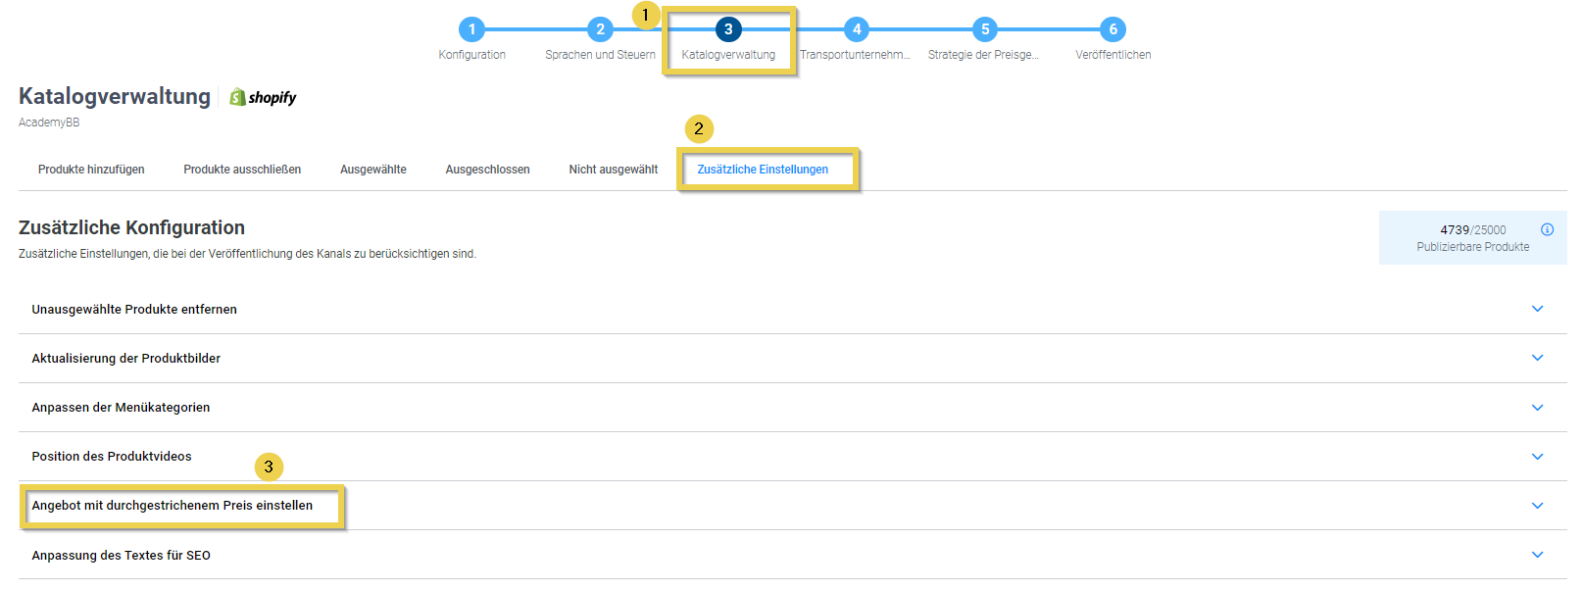Select Zusätzliche Einstellungen tab
Viewport: 1583px width, 591px height.
point(763,170)
